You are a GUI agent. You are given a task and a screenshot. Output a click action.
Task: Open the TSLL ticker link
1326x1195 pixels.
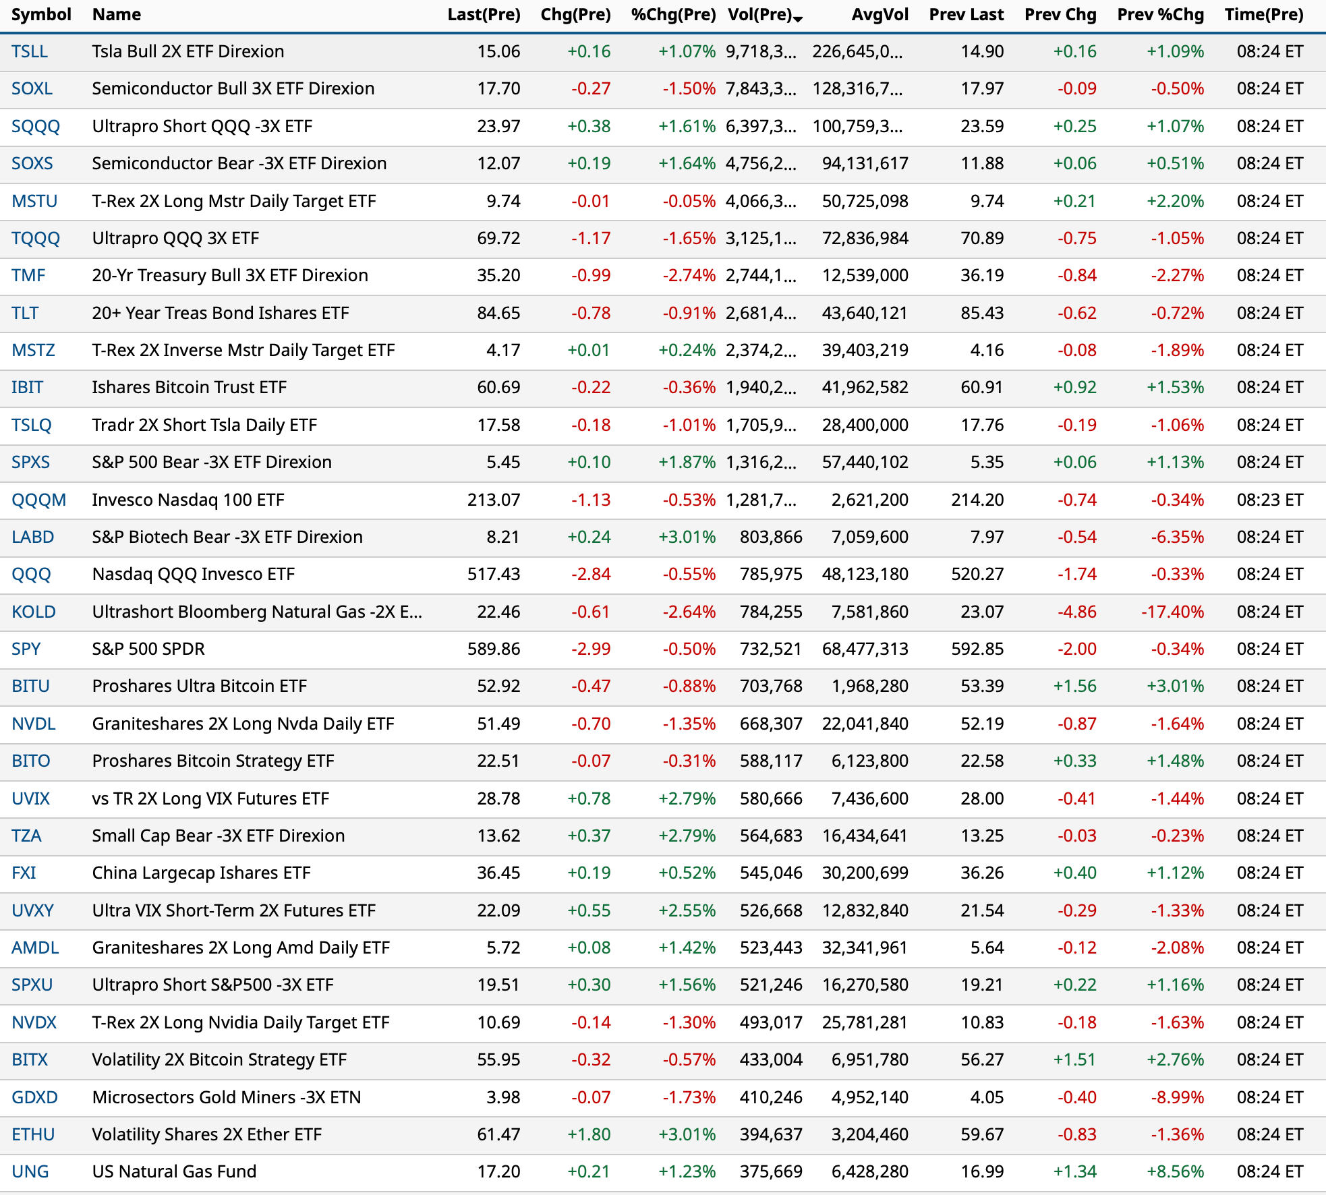[30, 52]
